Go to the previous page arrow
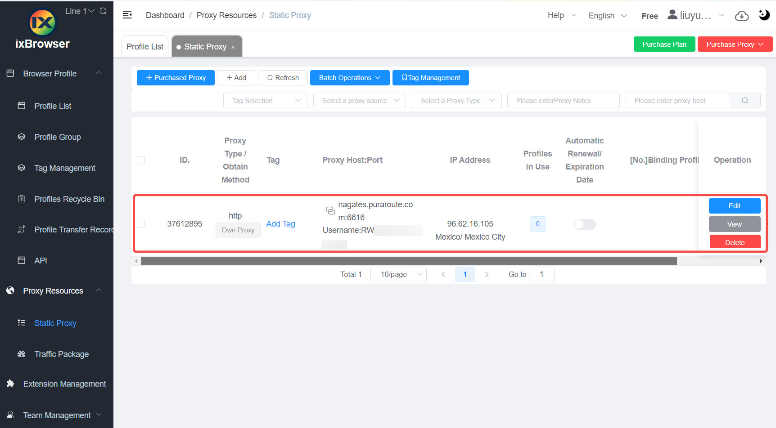The image size is (776, 428). pyautogui.click(x=443, y=274)
